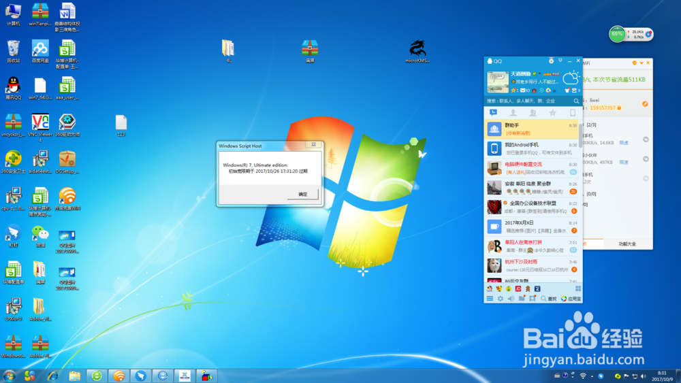Open QQ profile avatar picture

pyautogui.click(x=498, y=82)
